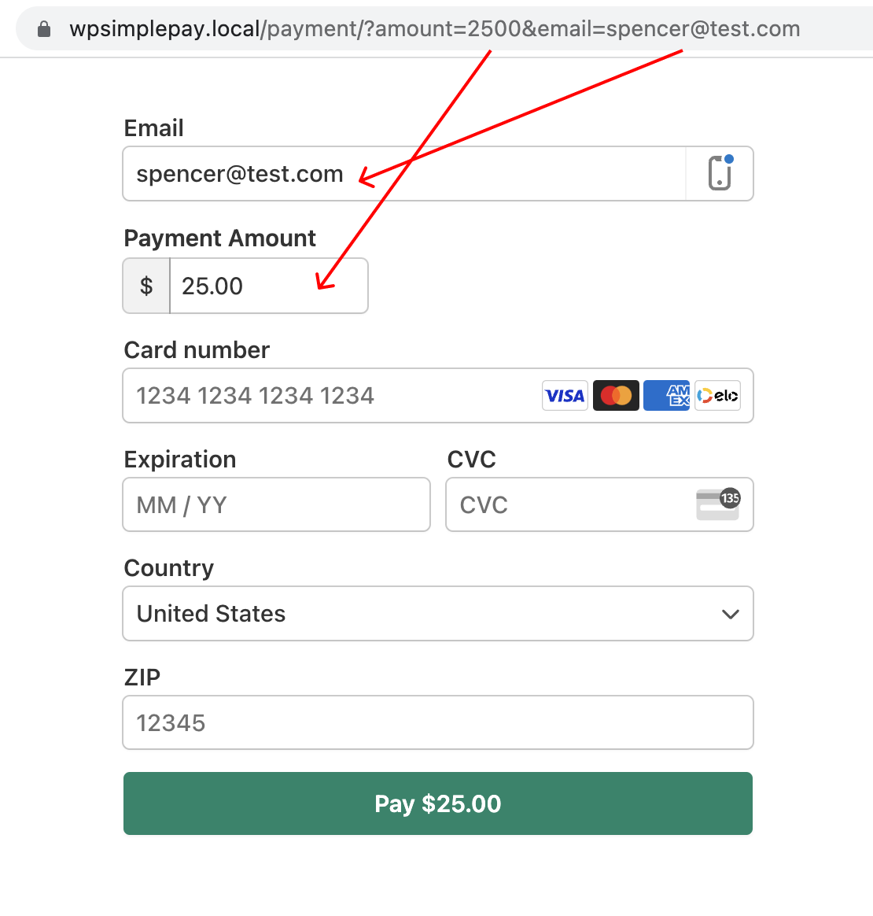This screenshot has height=916, width=873.
Task: Select the CVC input field
Action: pos(566,504)
